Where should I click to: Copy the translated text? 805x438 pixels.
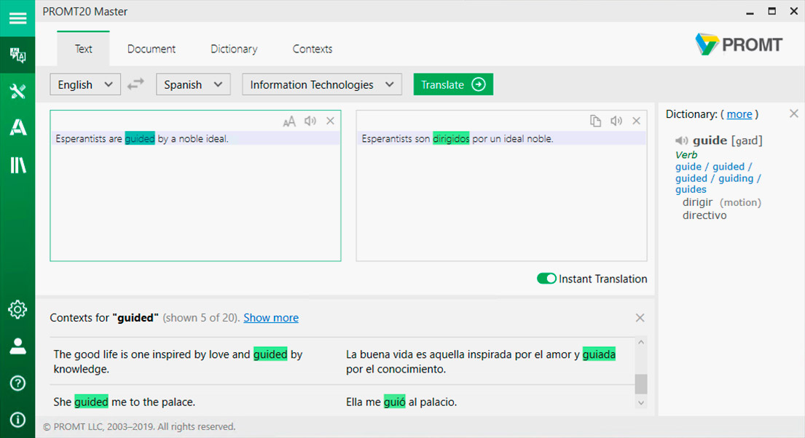(595, 121)
